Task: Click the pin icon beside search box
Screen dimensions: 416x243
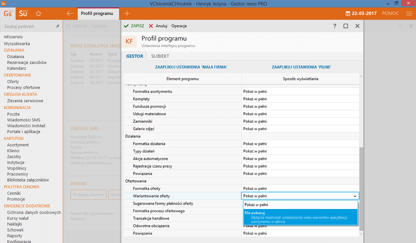Action: 58,26
